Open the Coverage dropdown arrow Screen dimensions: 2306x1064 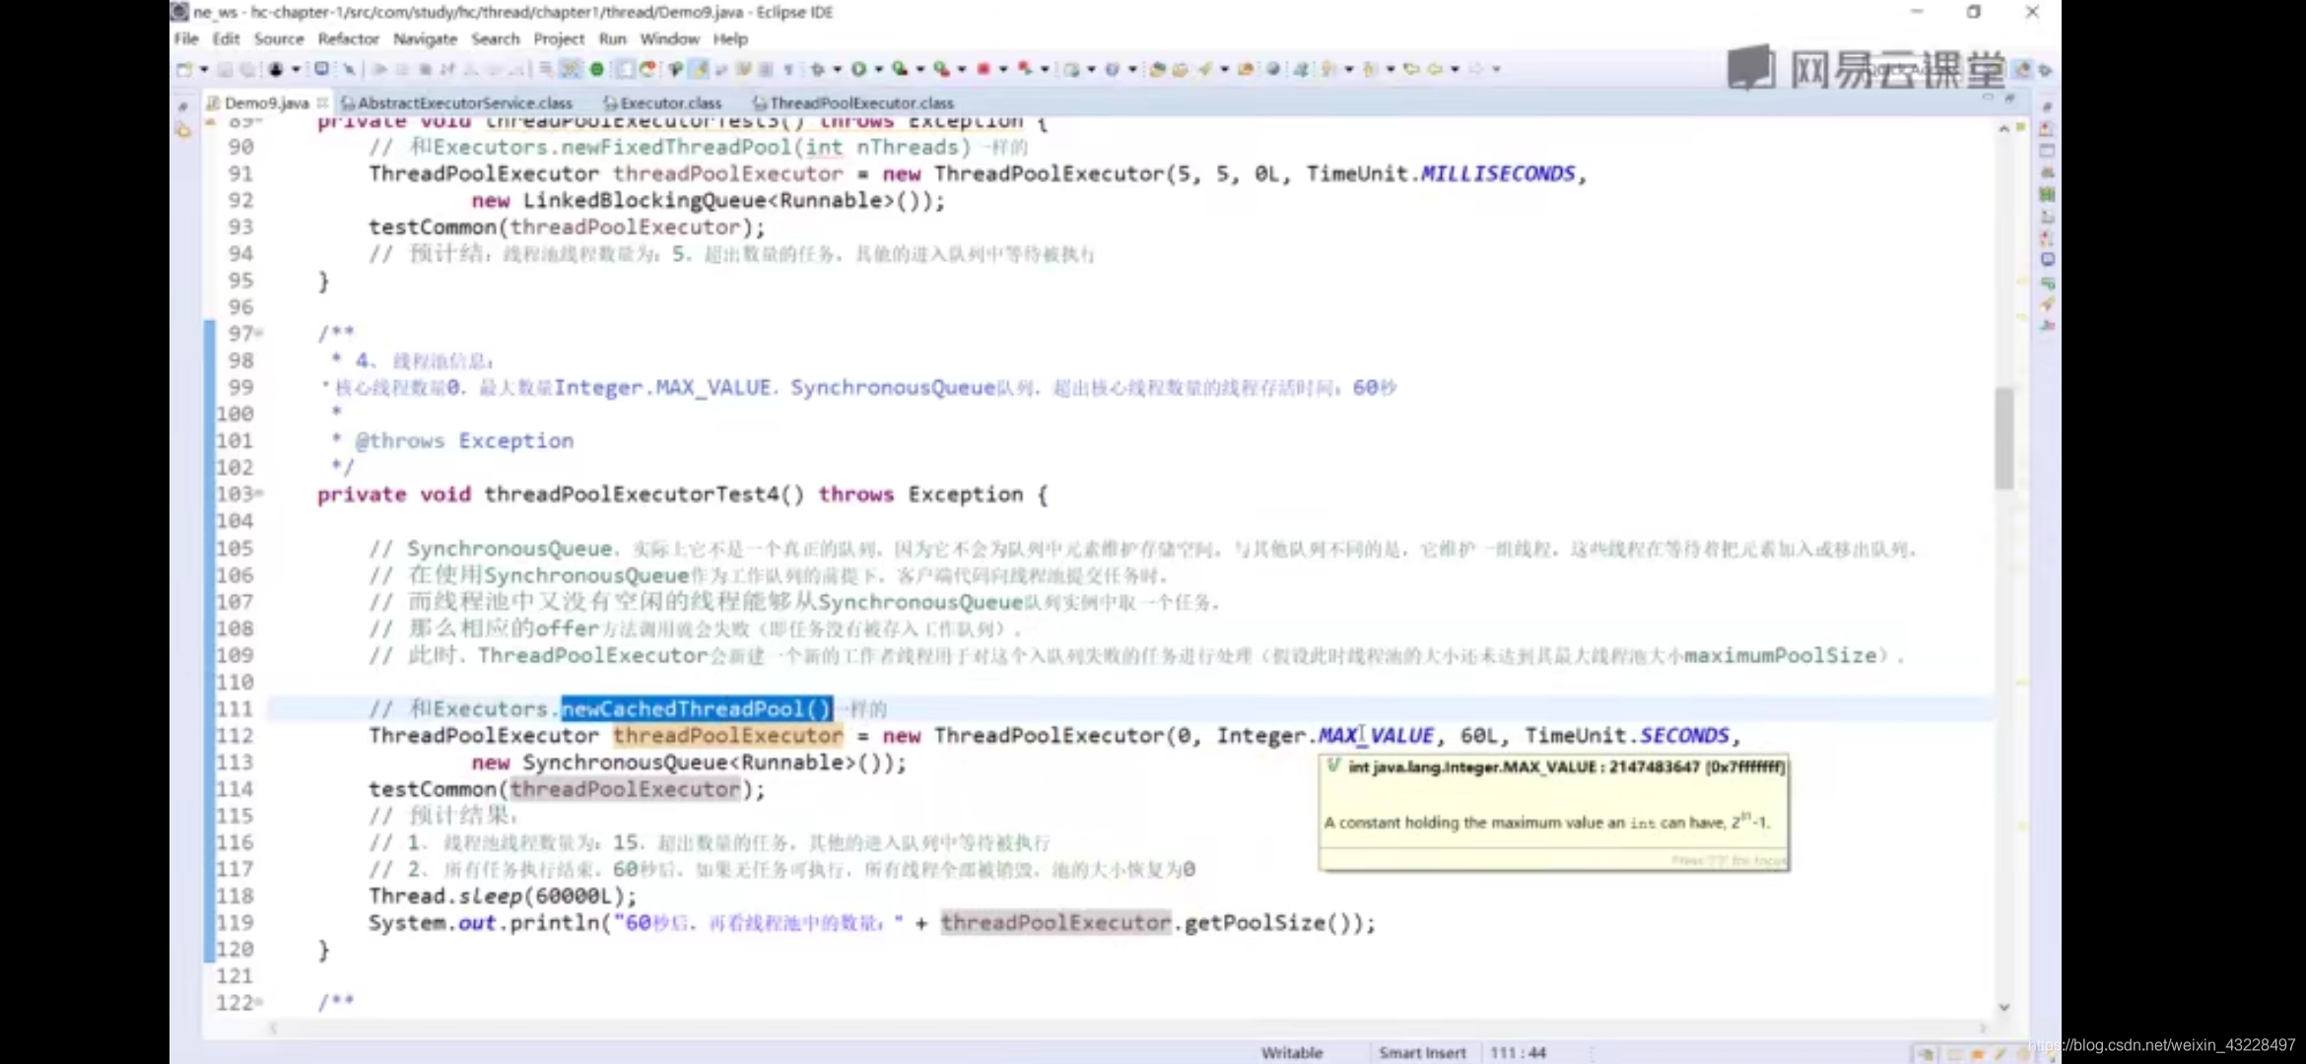click(919, 69)
